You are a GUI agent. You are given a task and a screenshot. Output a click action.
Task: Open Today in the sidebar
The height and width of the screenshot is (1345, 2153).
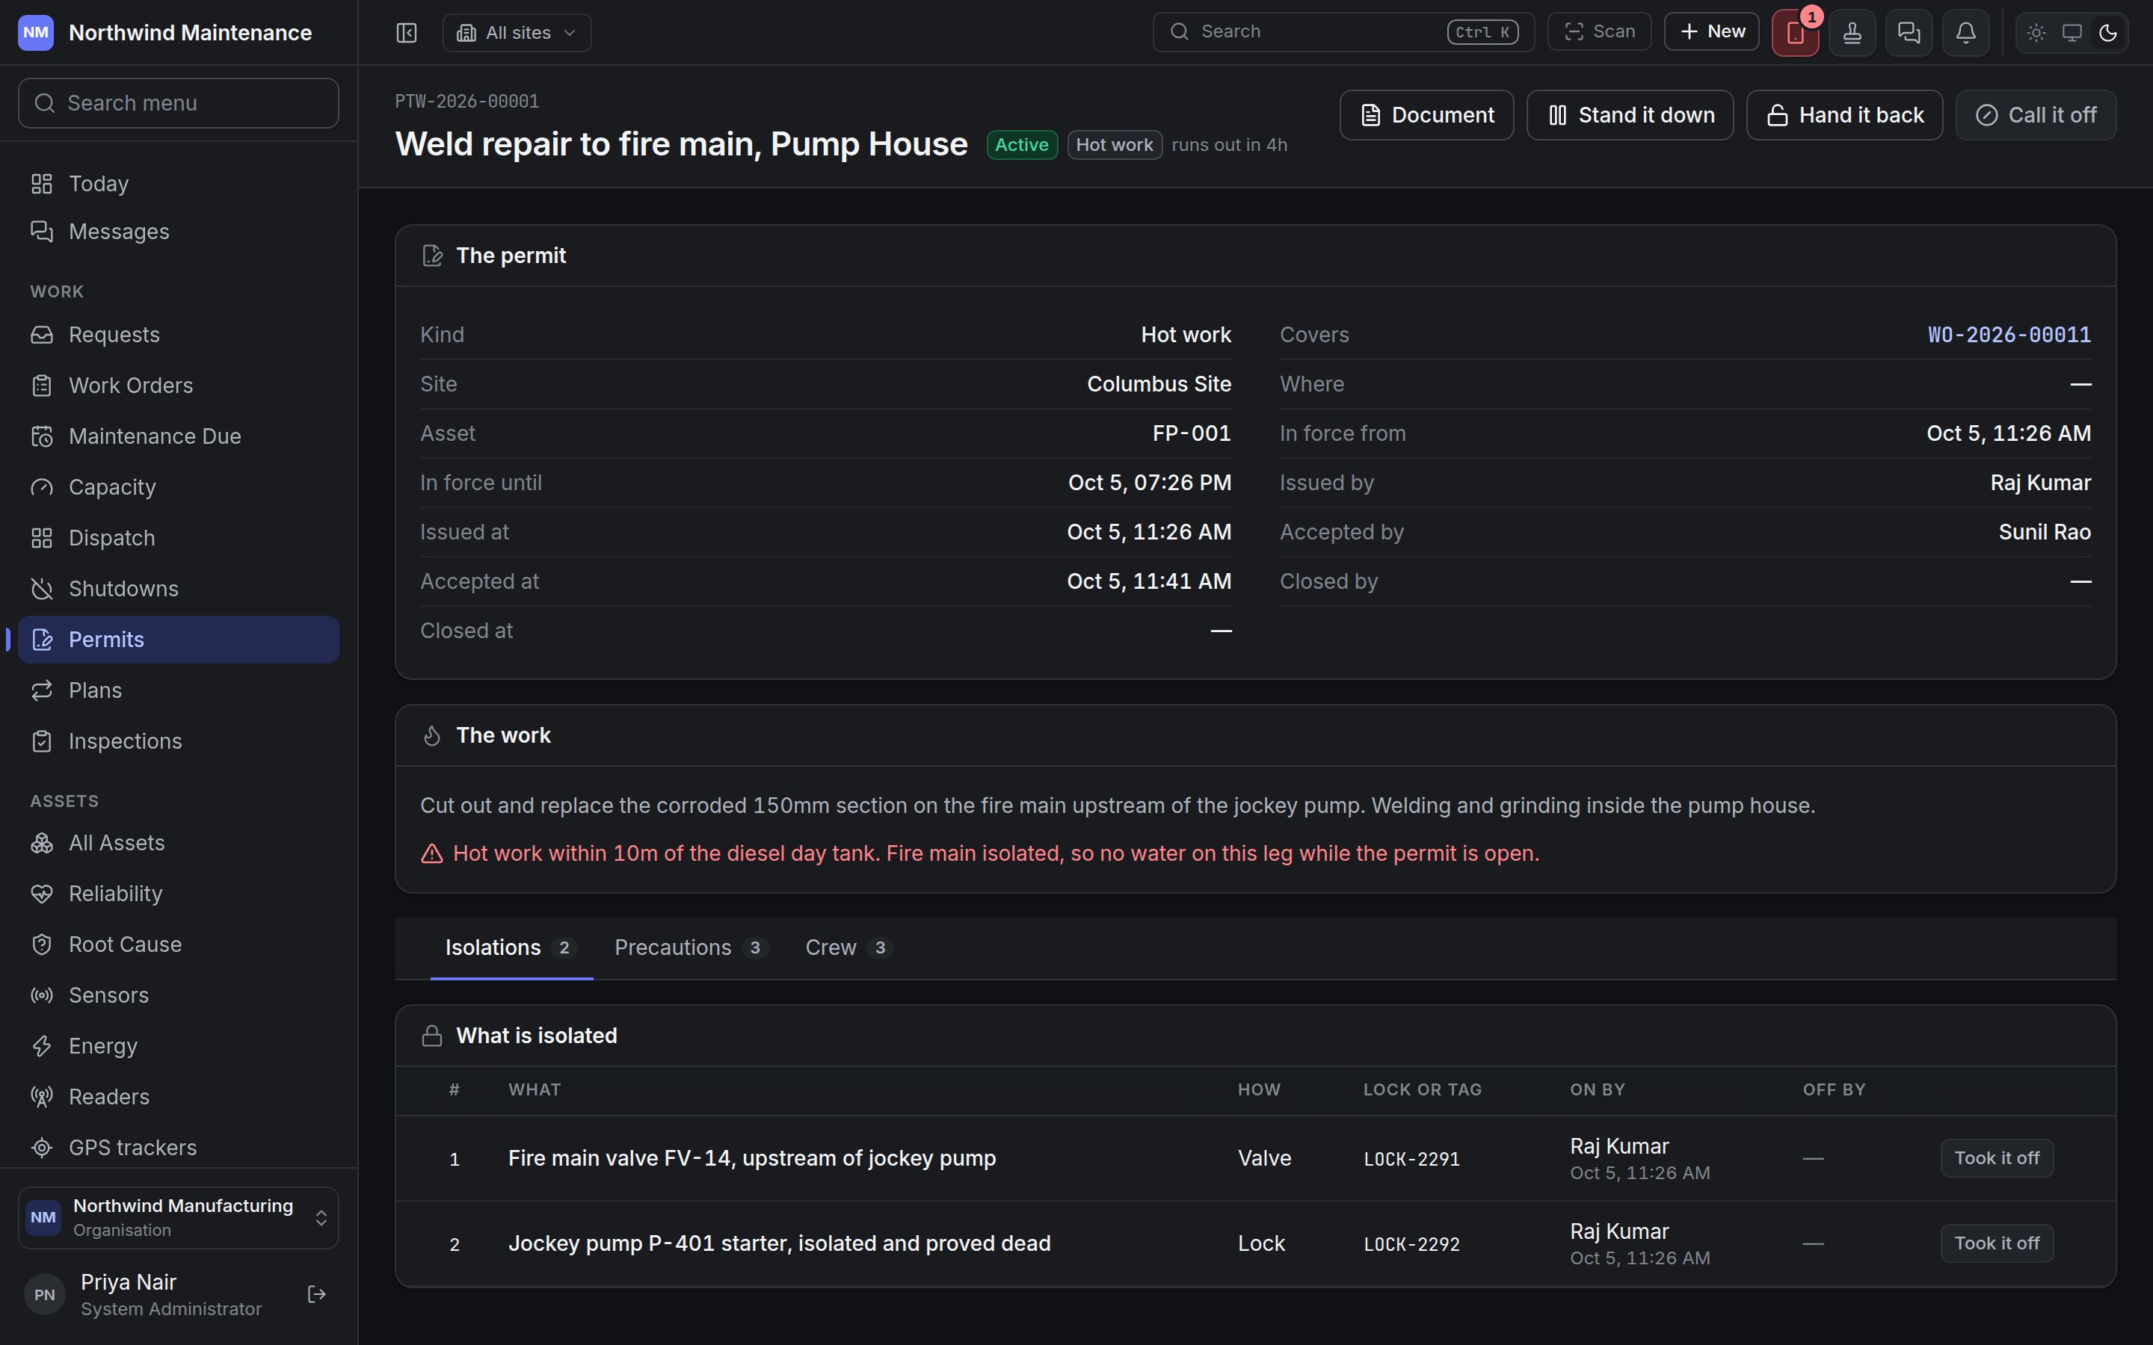(x=178, y=183)
